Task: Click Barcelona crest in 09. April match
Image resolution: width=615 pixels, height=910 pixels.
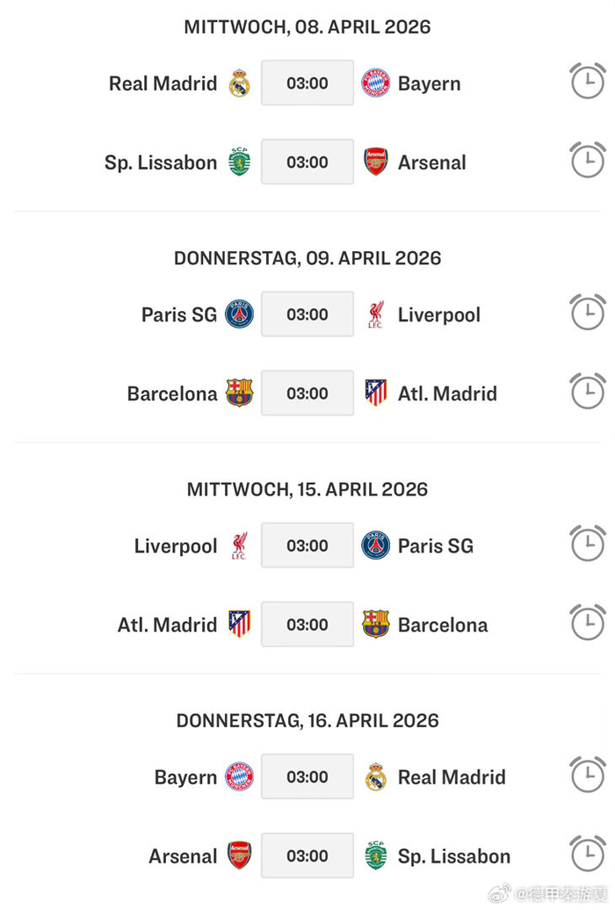Action: [239, 394]
